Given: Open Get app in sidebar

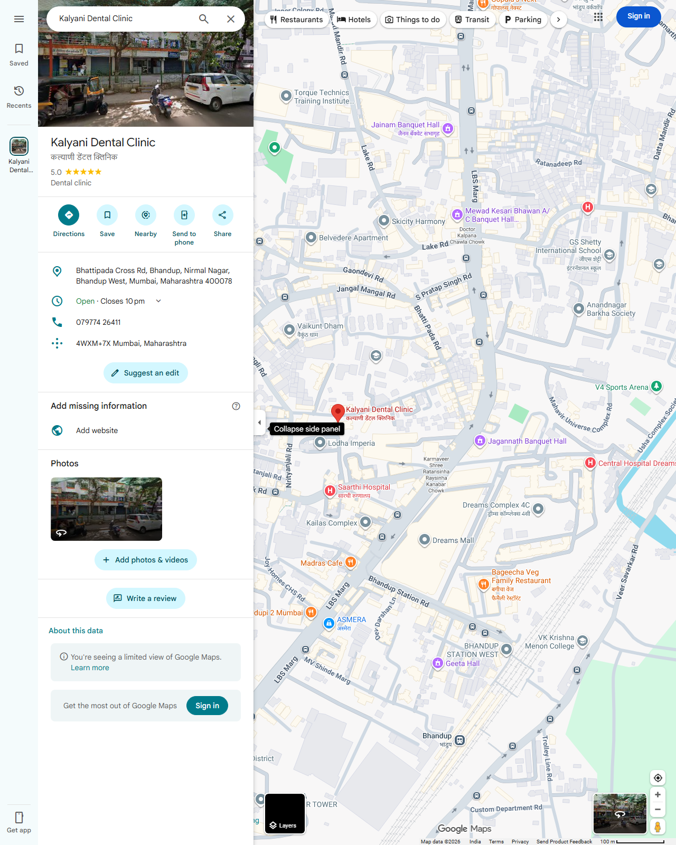Looking at the screenshot, I should coord(19,822).
